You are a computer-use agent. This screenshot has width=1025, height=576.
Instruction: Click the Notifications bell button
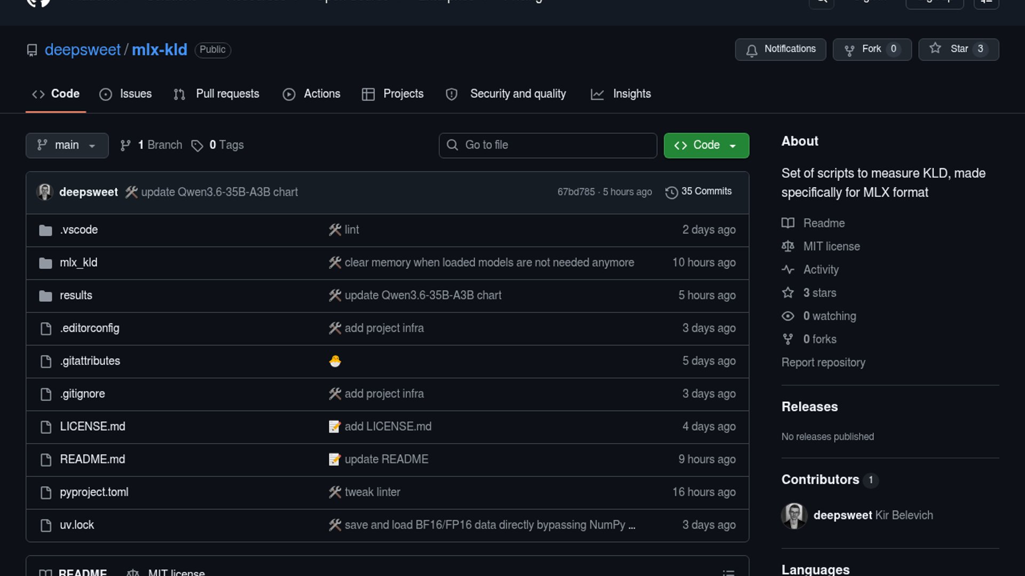click(780, 49)
